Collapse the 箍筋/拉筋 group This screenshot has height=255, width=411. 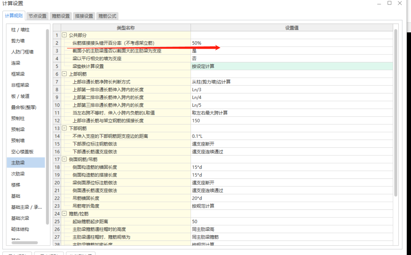point(64,214)
